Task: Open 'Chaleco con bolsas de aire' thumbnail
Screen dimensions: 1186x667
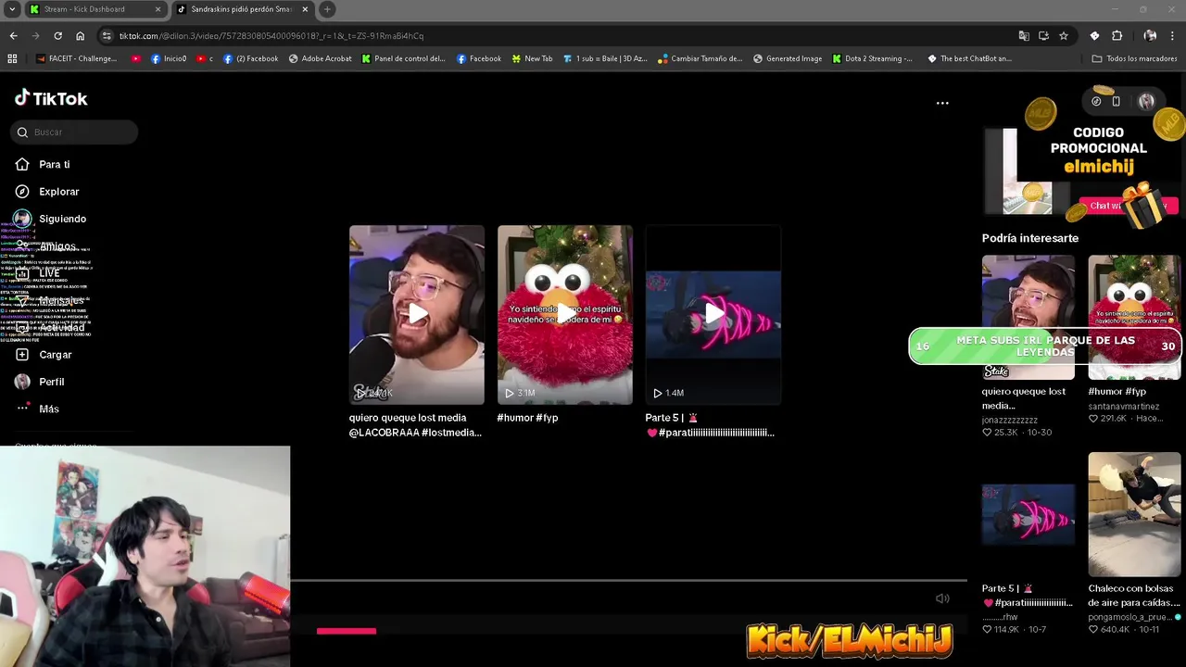Action: pos(1134,514)
